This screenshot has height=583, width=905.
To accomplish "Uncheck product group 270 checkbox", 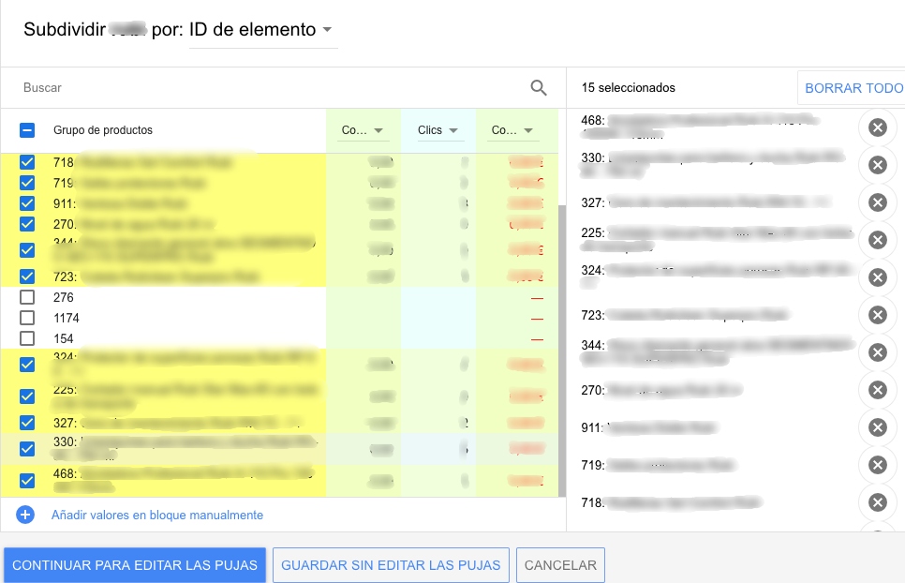I will (x=27, y=224).
